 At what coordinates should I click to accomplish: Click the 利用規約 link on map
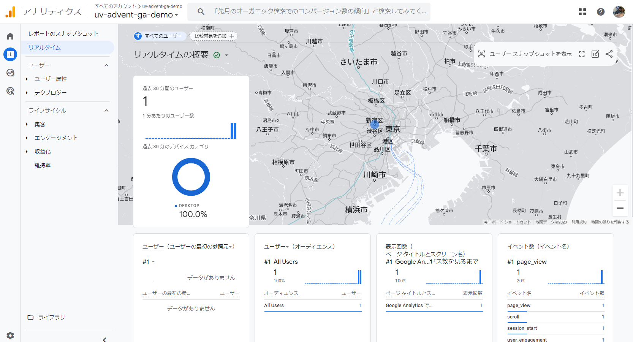click(x=579, y=222)
